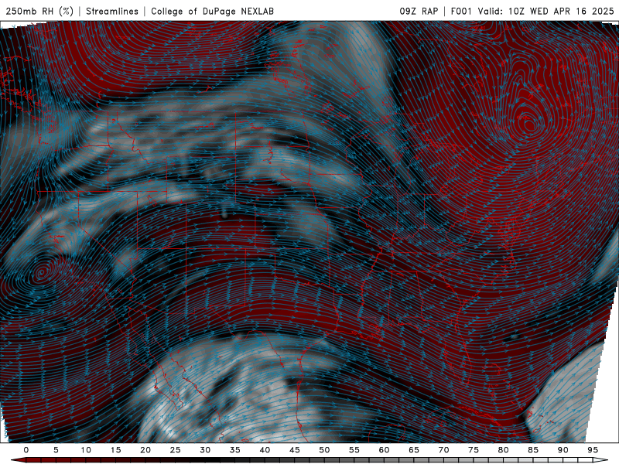Click 'College of DuPage NEXLAB' text
The width and height of the screenshot is (619, 464).
pos(212,11)
